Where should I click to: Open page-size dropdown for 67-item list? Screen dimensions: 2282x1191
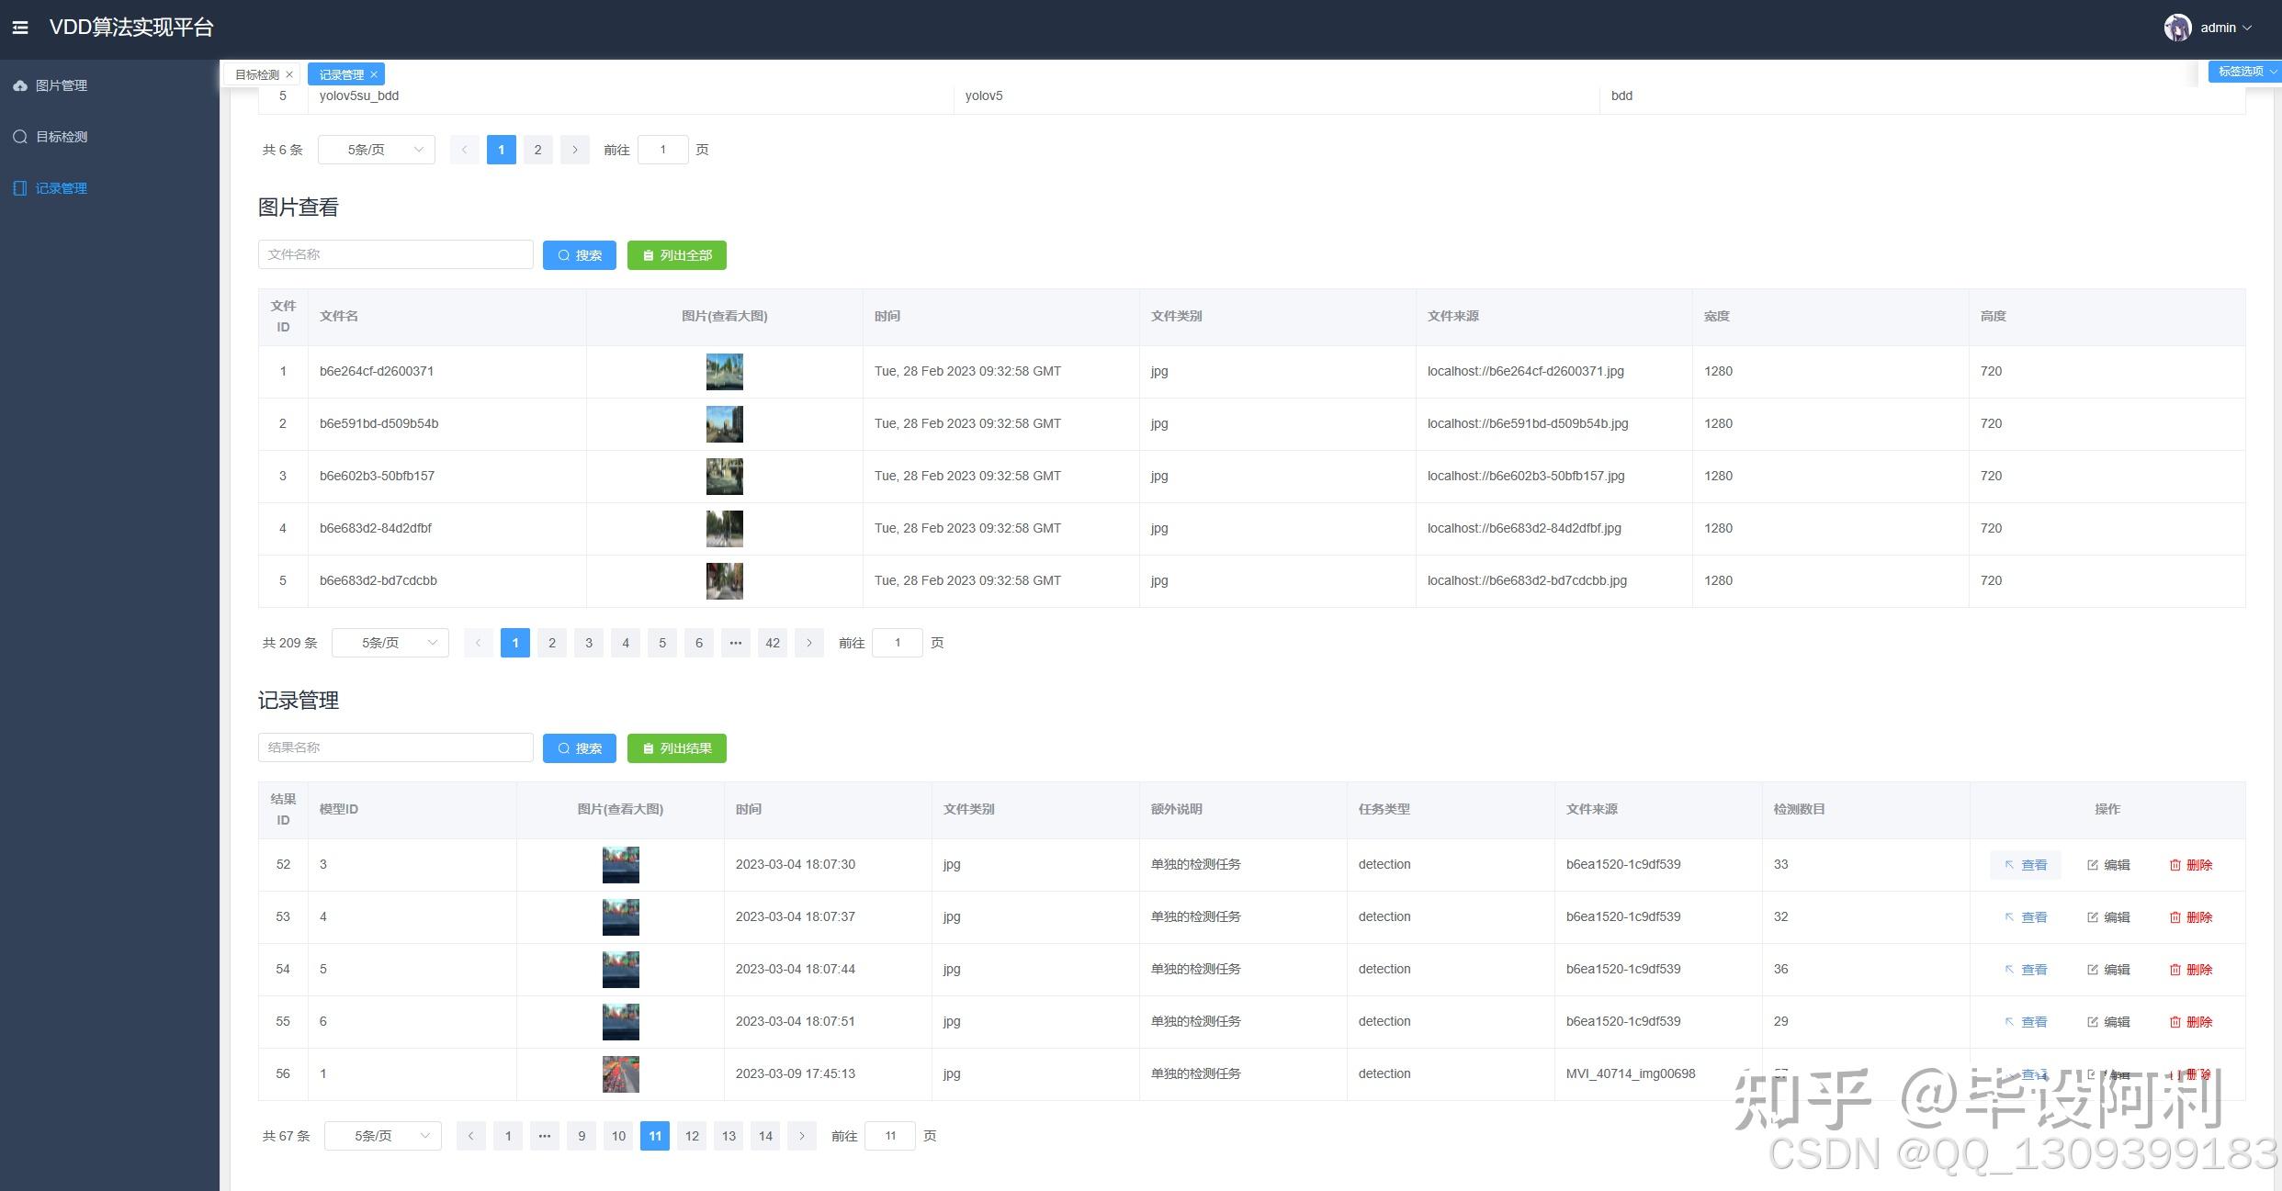[x=383, y=1136]
